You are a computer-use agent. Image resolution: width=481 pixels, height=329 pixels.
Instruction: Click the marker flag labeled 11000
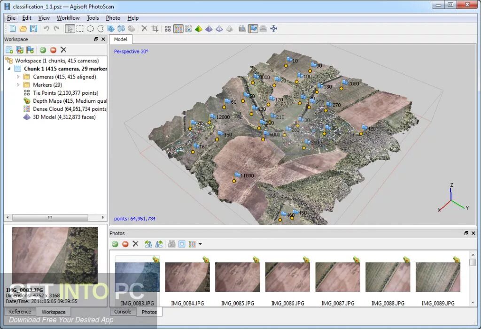(x=237, y=175)
